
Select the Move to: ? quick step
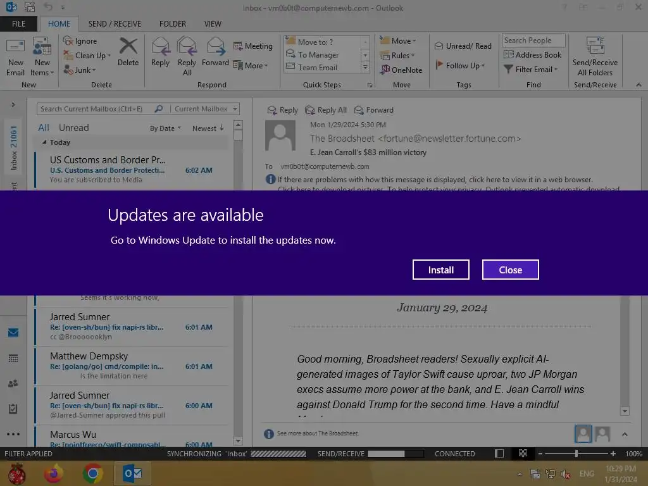point(323,42)
